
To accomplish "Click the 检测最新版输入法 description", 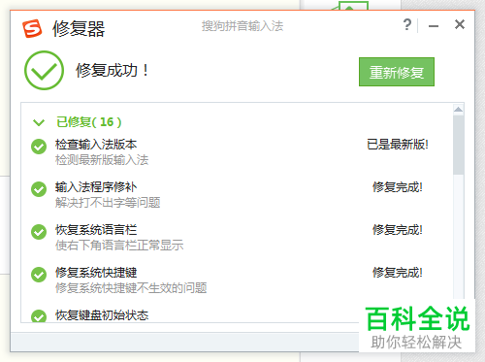I will [102, 160].
